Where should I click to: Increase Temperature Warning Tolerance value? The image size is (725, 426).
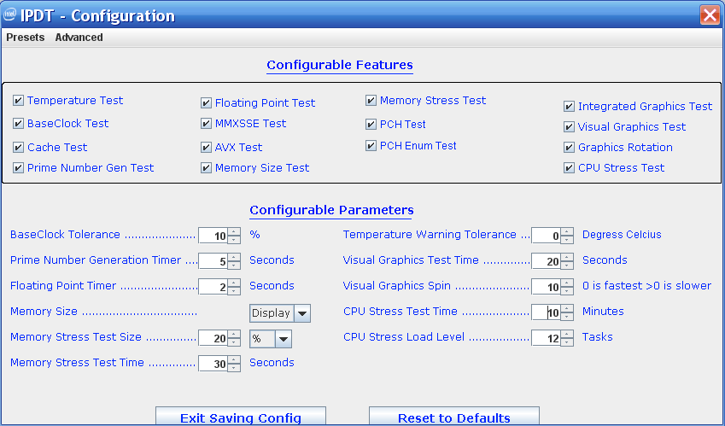[x=567, y=232]
